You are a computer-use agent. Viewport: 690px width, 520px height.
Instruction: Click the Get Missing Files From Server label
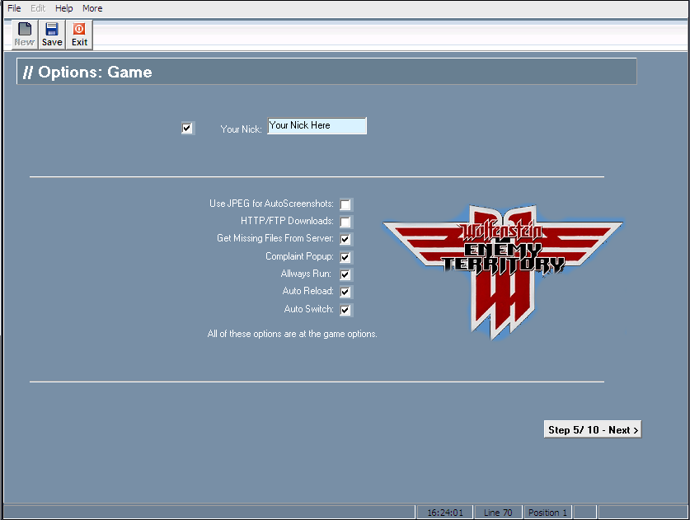[x=275, y=238]
